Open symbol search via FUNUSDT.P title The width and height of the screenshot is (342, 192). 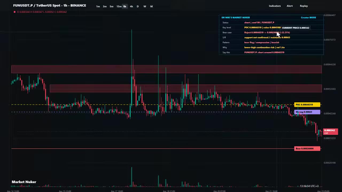tap(49, 5)
